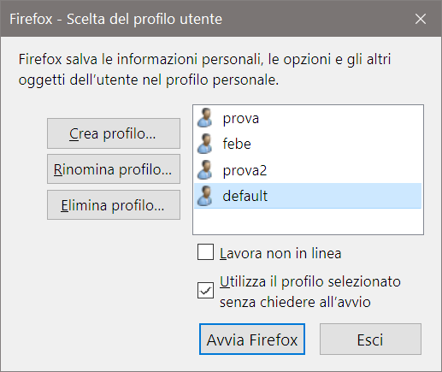Screen dimensions: 442x372
Task: Click the user icon beside febe
Action: click(x=205, y=144)
